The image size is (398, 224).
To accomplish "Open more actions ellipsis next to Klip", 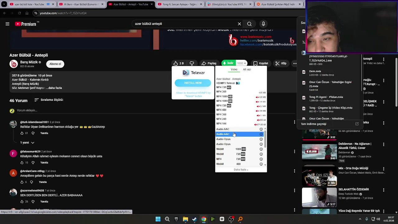I will (294, 63).
